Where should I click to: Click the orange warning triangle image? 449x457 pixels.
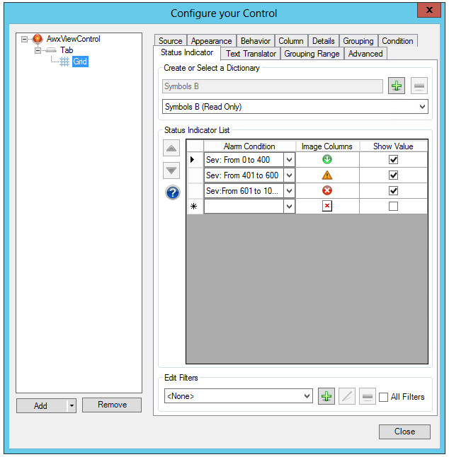(326, 175)
